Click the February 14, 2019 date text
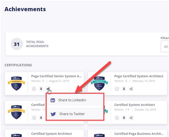 tap(143, 81)
